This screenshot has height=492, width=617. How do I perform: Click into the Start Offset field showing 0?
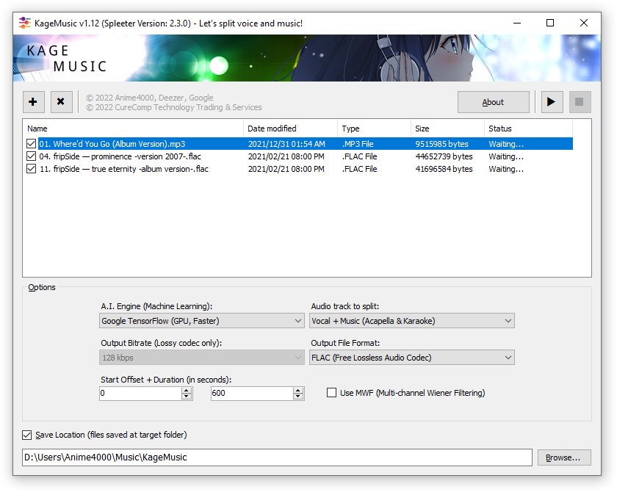(x=140, y=394)
